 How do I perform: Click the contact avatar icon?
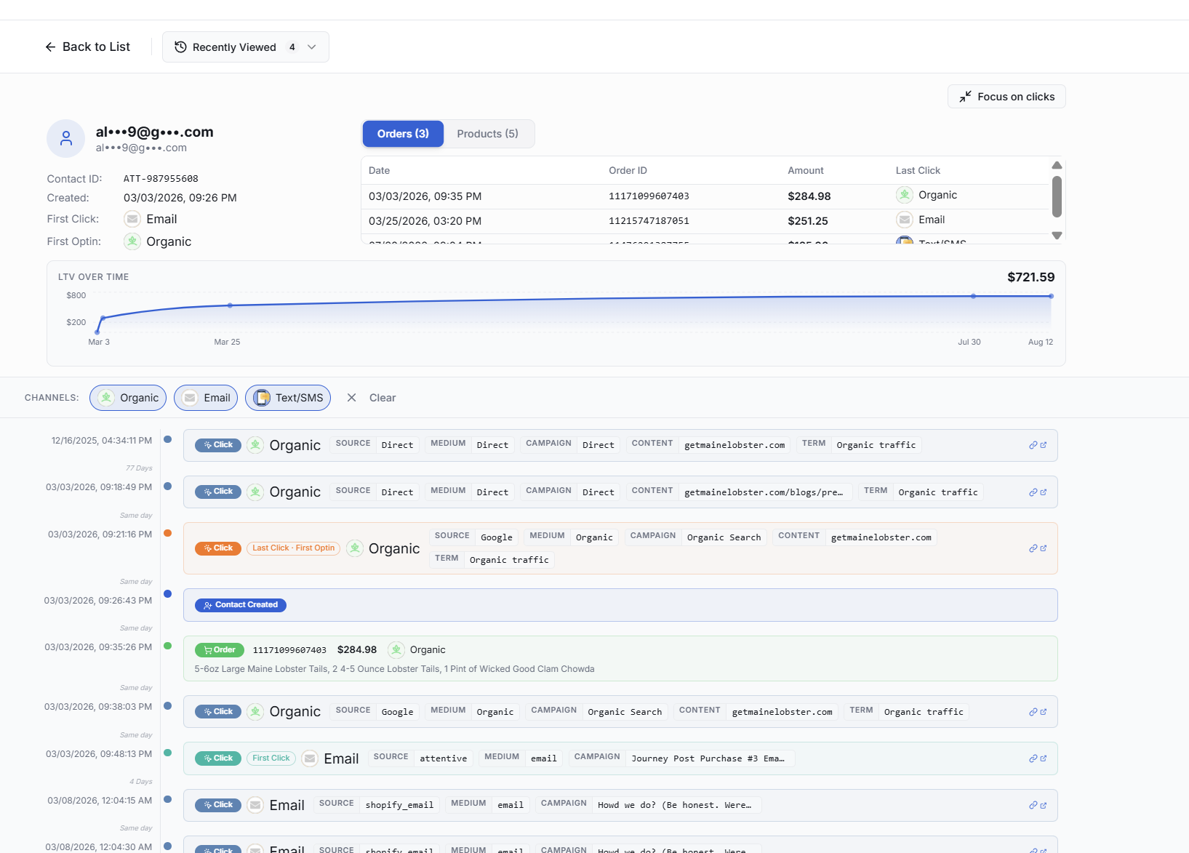pos(66,138)
